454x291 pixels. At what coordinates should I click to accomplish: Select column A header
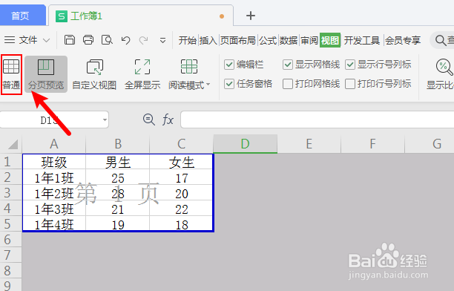54,144
